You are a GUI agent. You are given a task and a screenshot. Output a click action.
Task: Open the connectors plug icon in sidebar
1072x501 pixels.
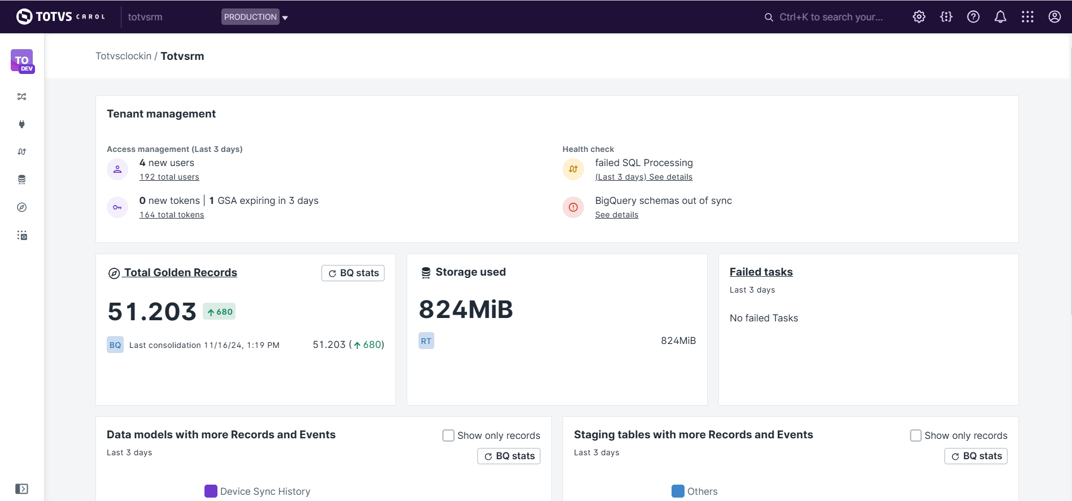[22, 124]
